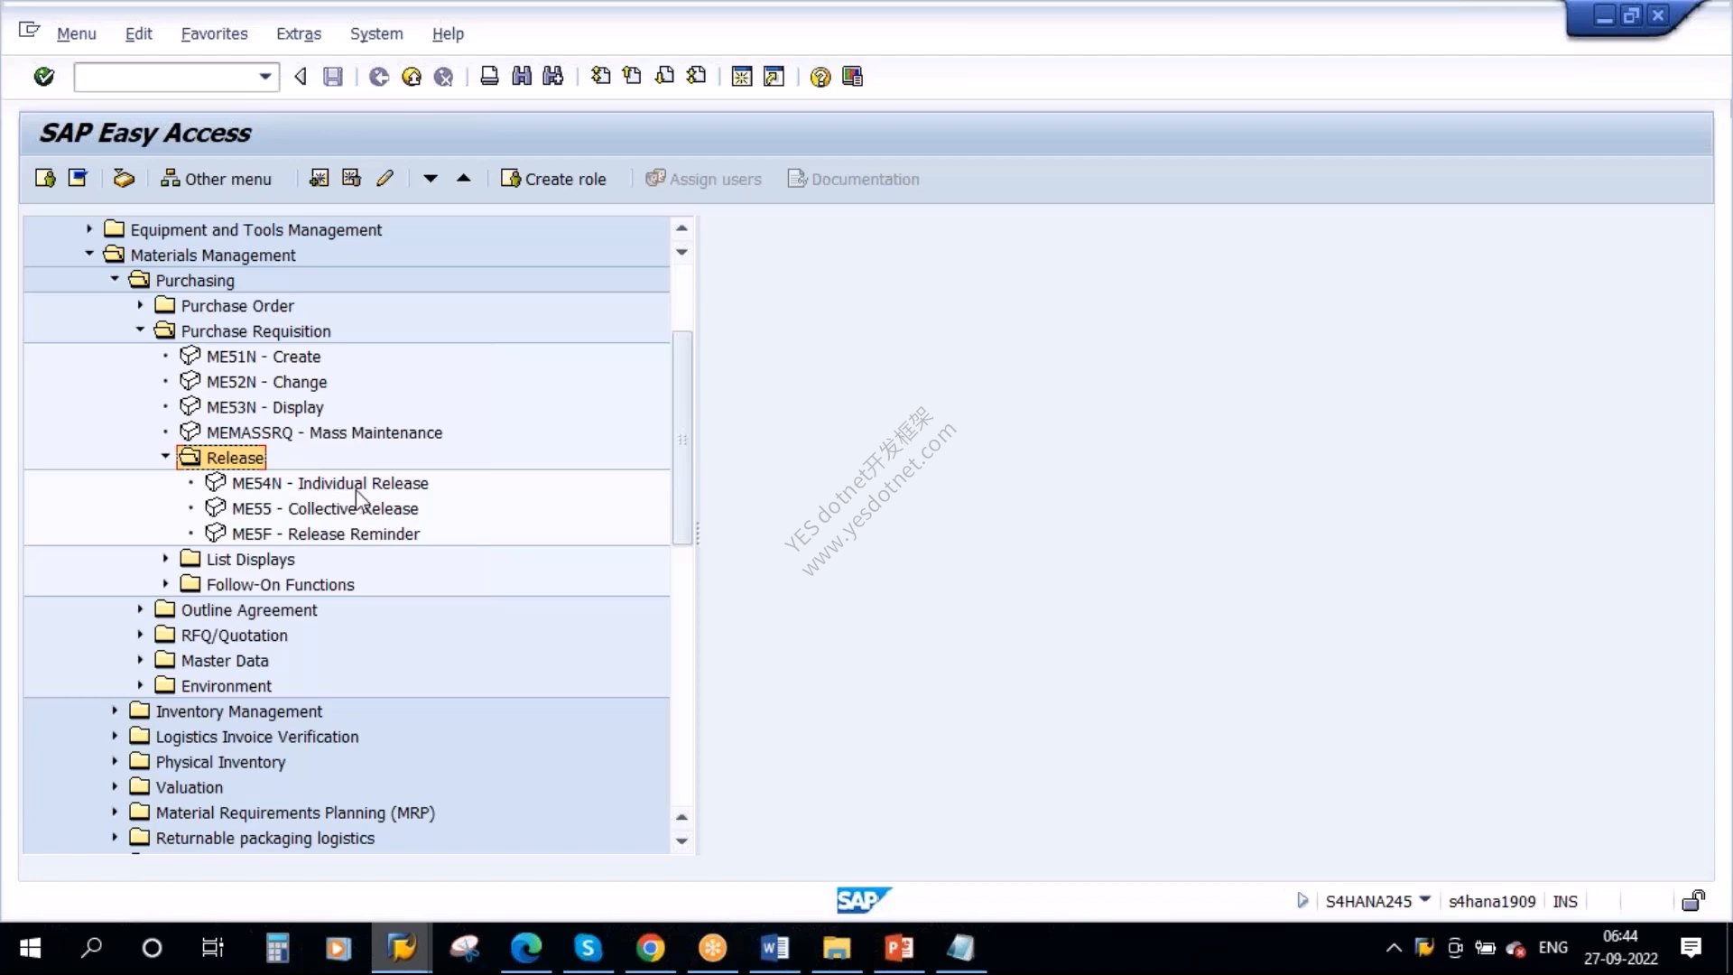
Task: Click the User Menu icon
Action: coord(45,179)
